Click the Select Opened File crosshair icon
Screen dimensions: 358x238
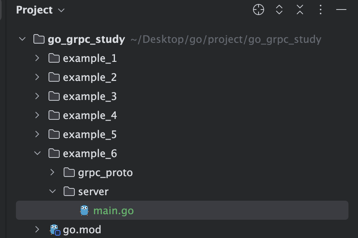point(258,10)
